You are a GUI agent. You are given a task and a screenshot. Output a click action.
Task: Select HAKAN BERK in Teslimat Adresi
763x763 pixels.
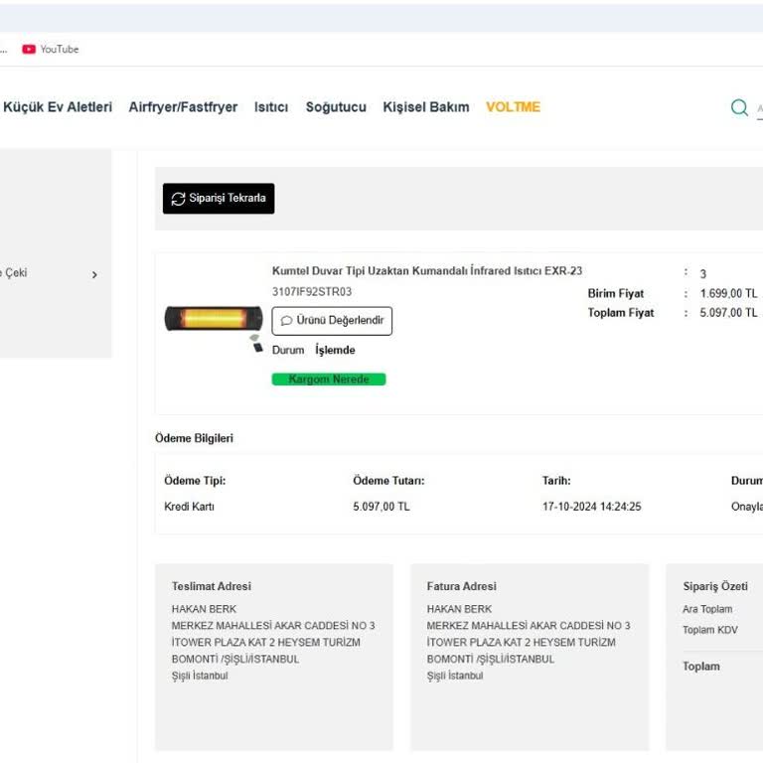pyautogui.click(x=204, y=609)
